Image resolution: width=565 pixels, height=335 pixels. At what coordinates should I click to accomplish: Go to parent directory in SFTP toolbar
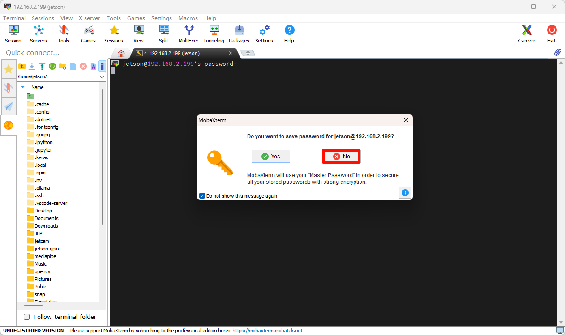pyautogui.click(x=21, y=66)
